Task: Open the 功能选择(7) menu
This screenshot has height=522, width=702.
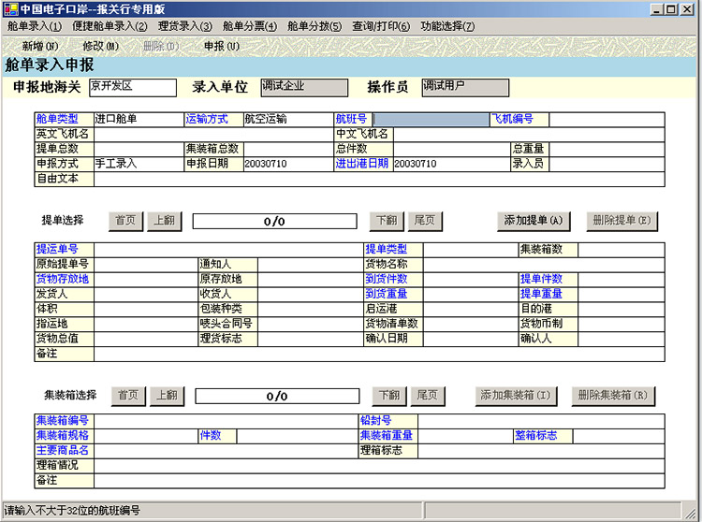Action: pos(447,26)
